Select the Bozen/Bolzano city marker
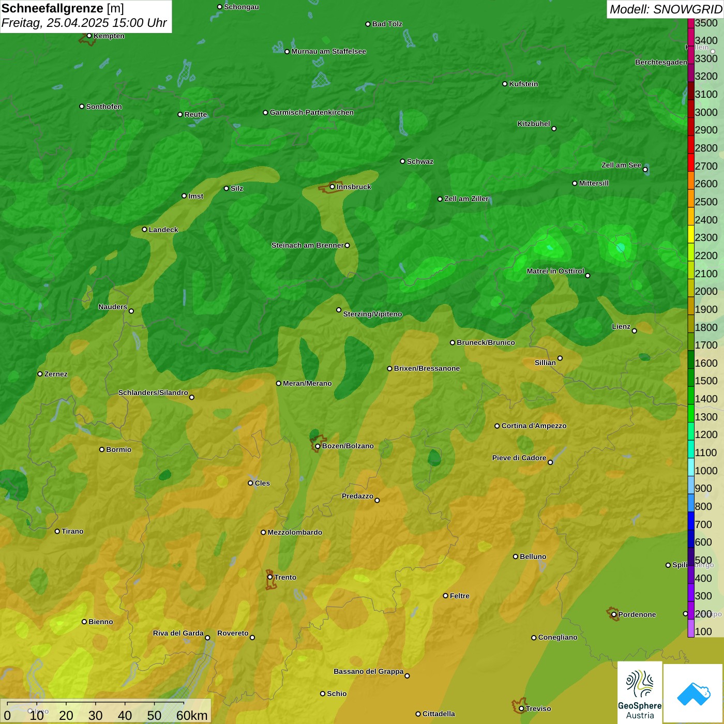Image resolution: width=724 pixels, height=724 pixels. (x=318, y=446)
